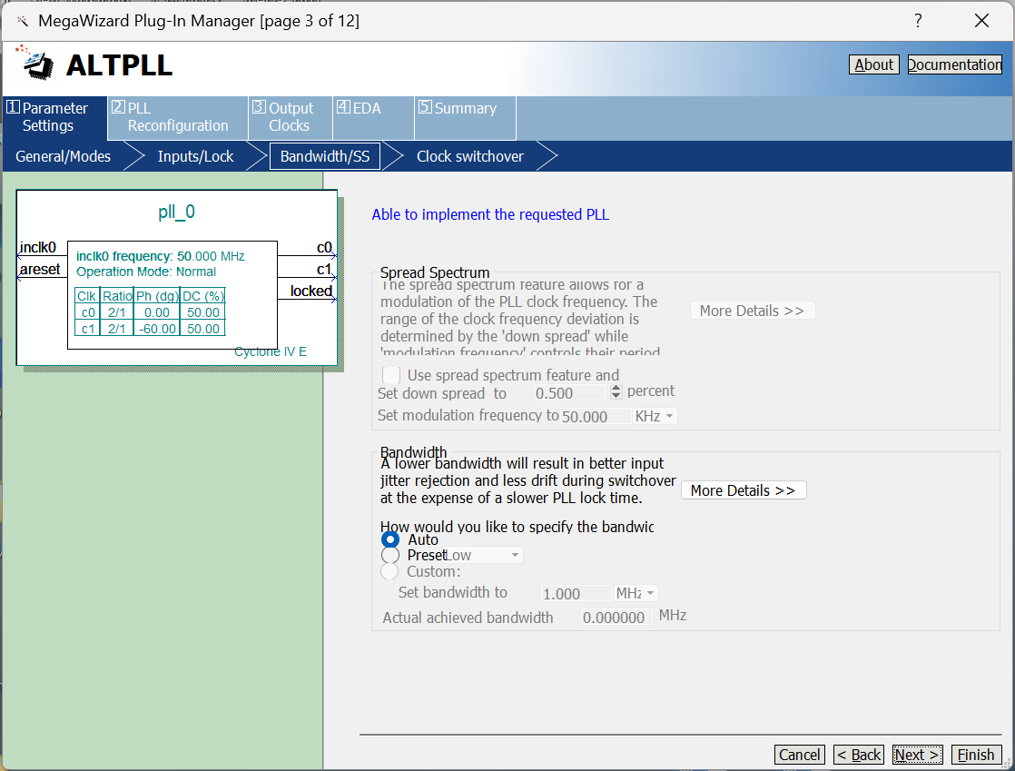Click the inclk0 port label

coord(38,247)
